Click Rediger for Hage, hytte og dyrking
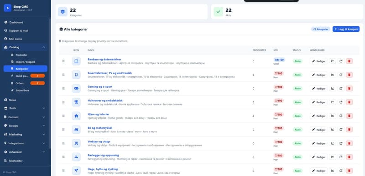 318,171
